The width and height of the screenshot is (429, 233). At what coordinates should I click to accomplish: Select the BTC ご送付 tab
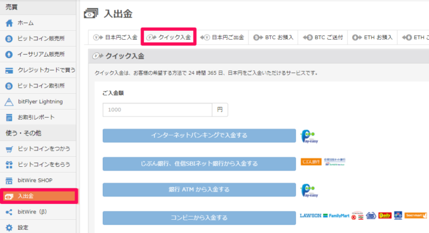(x=323, y=37)
